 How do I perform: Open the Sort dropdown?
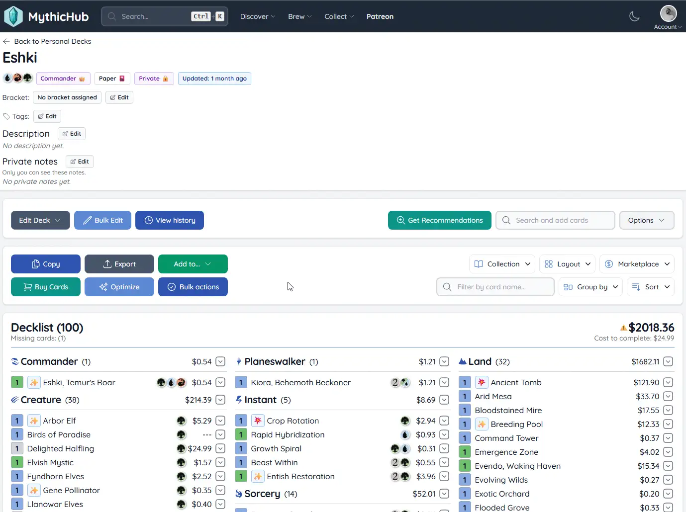[651, 287]
